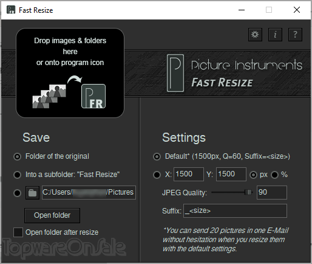
Task: Choose px as the size unit
Action: pos(253,175)
